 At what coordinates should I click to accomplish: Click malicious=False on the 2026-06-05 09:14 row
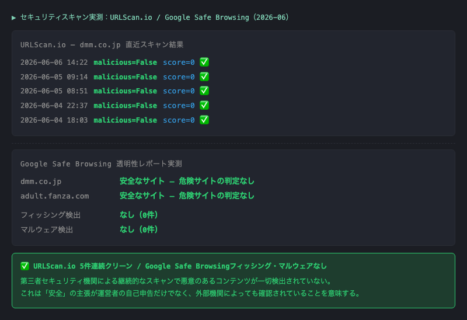[x=126, y=77]
